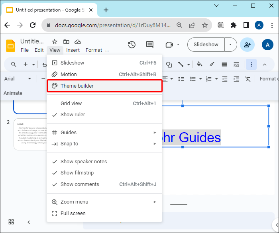Select slide 2 thumbnail in filmstrip
This screenshot has width=279, height=233.
[x=30, y=134]
